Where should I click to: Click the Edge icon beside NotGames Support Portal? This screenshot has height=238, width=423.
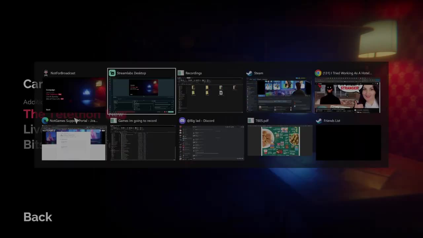click(45, 121)
